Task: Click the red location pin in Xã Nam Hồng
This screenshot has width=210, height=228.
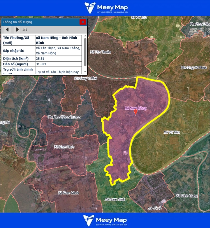Action: [135, 112]
